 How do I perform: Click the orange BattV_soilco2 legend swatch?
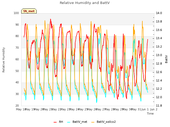tap(93, 122)
